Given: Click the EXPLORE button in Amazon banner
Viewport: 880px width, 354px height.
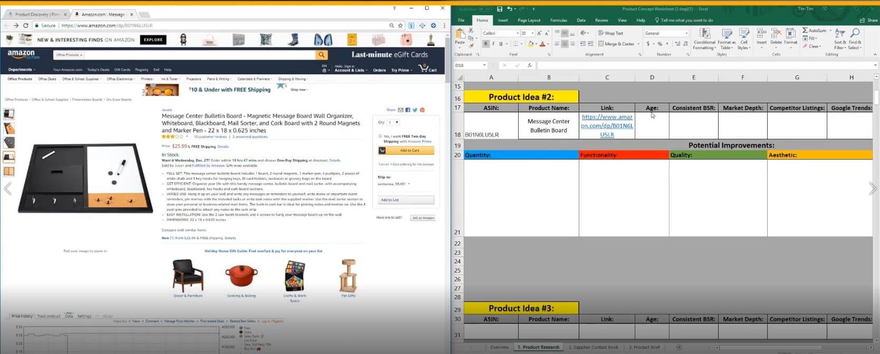Looking at the screenshot, I should 153,40.
